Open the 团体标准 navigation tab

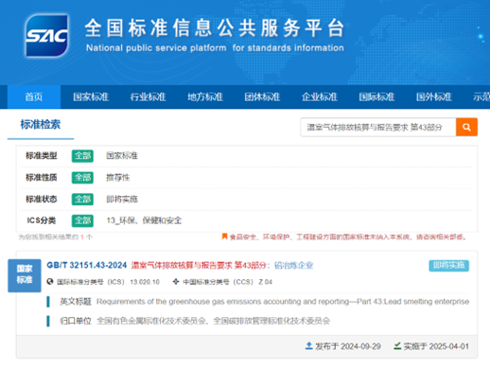point(262,96)
